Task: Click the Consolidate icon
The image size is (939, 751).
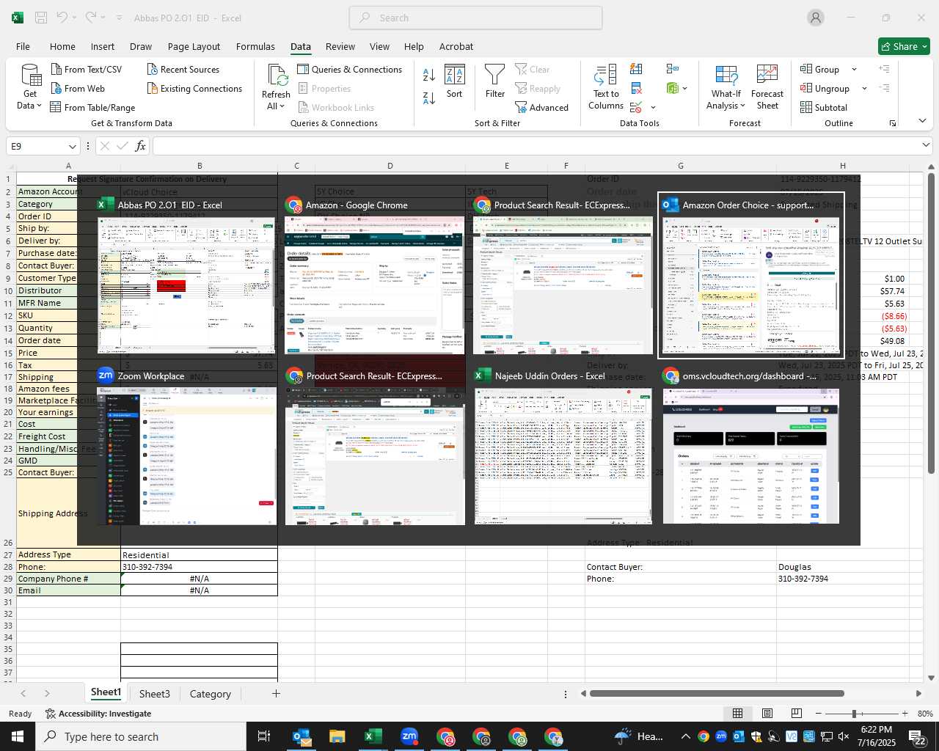Action: click(673, 69)
